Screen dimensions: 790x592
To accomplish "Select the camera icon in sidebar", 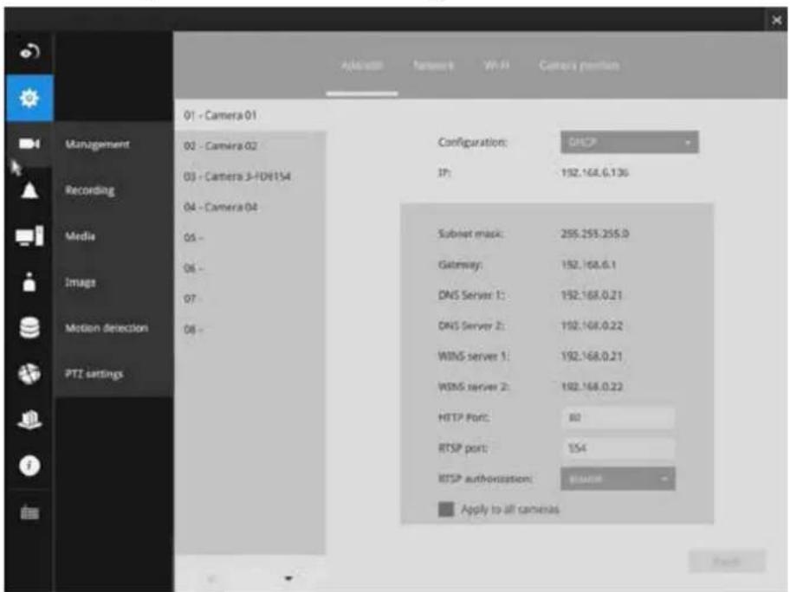I will pyautogui.click(x=29, y=144).
